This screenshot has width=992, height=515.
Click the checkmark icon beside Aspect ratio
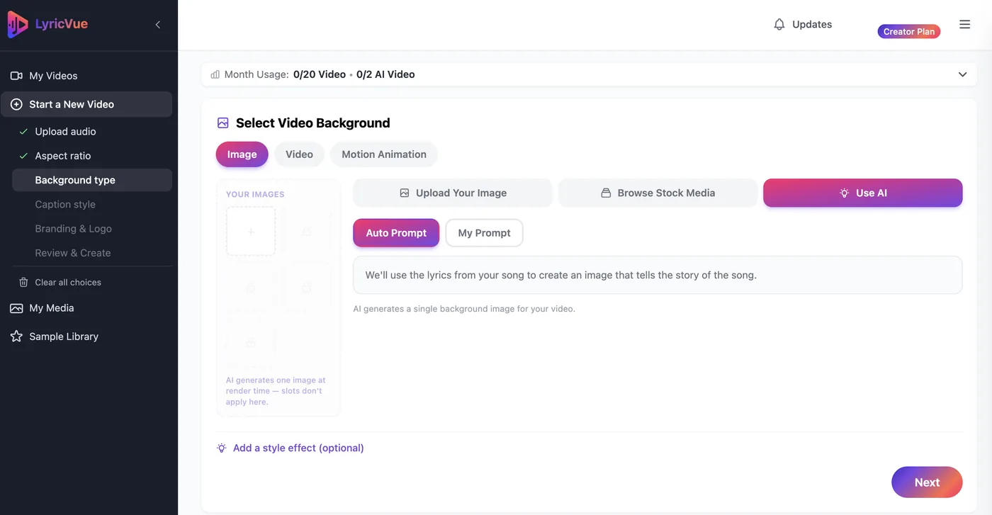(x=23, y=156)
